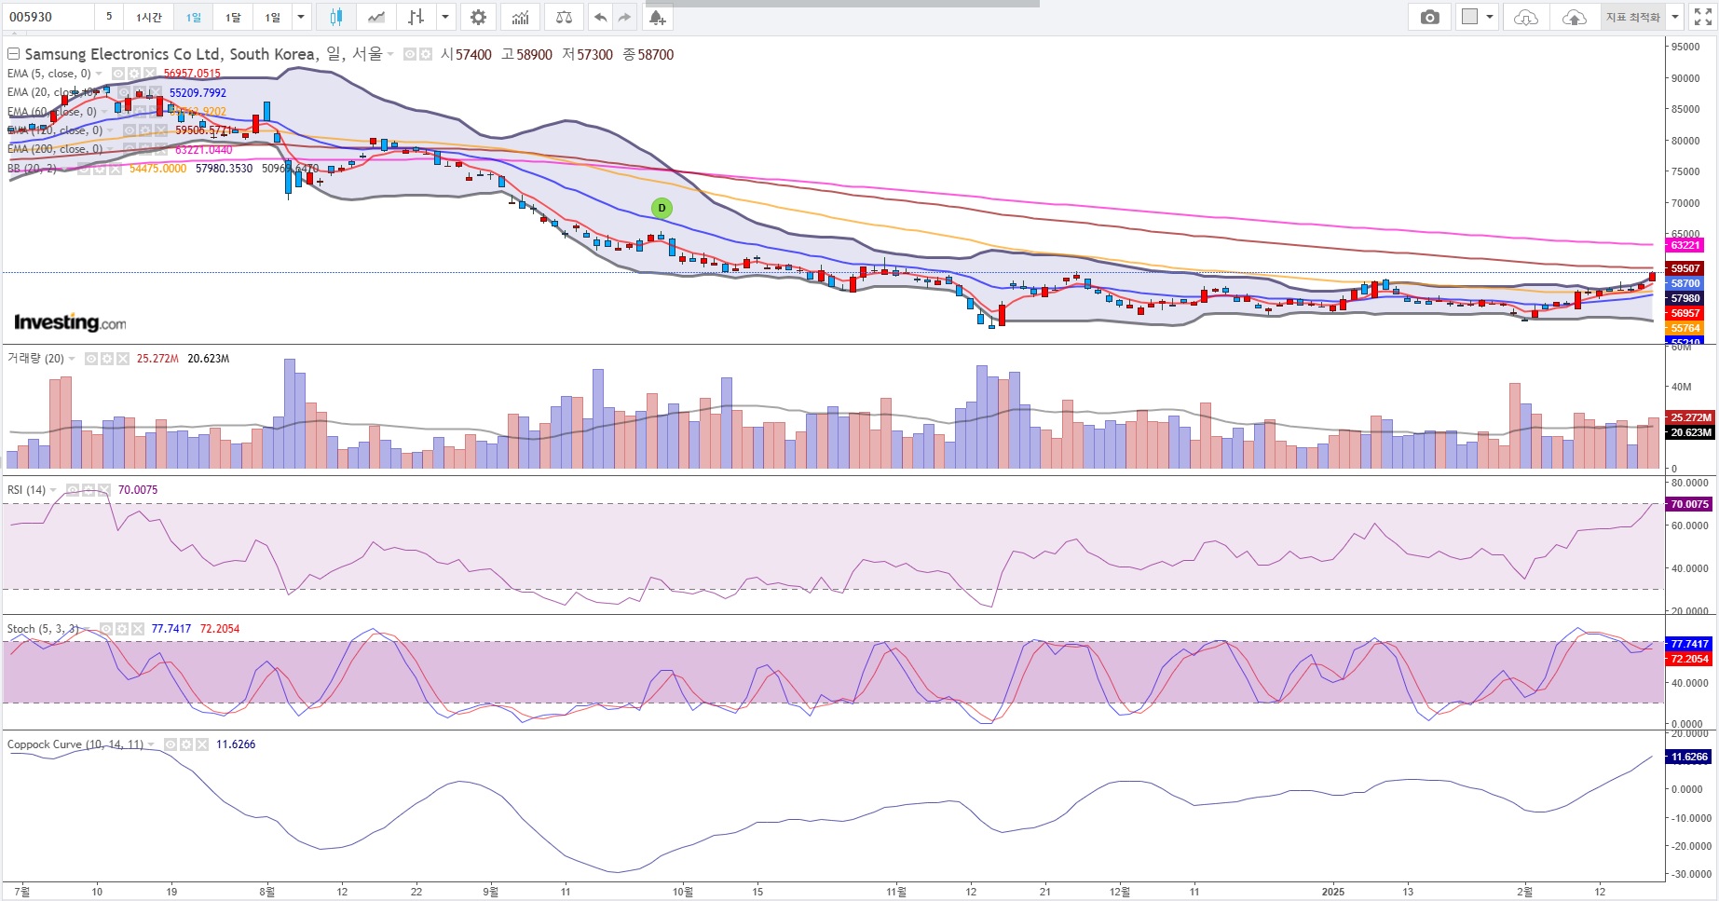Click the green D dividend marker
The height and width of the screenshot is (901, 1719).
[662, 208]
